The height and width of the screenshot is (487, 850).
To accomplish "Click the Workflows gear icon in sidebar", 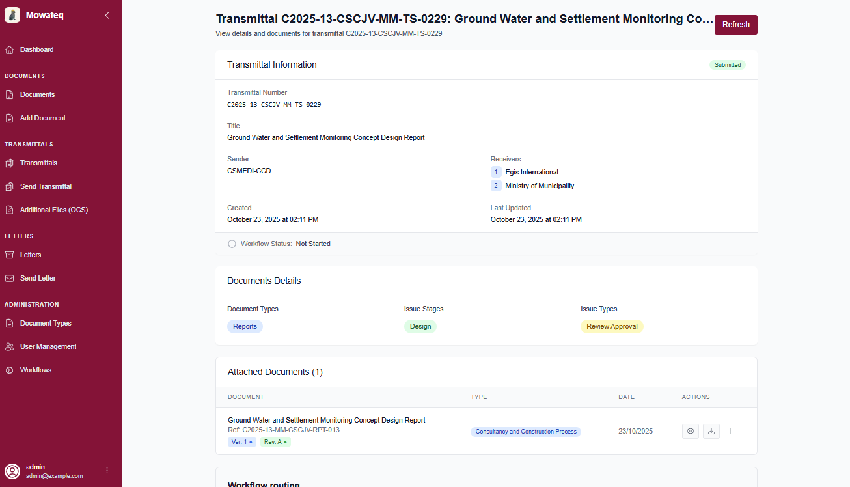I will [9, 370].
